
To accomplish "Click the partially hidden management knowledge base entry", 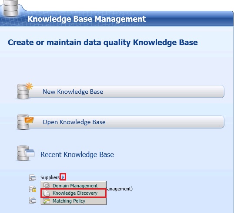I will click(120, 189).
